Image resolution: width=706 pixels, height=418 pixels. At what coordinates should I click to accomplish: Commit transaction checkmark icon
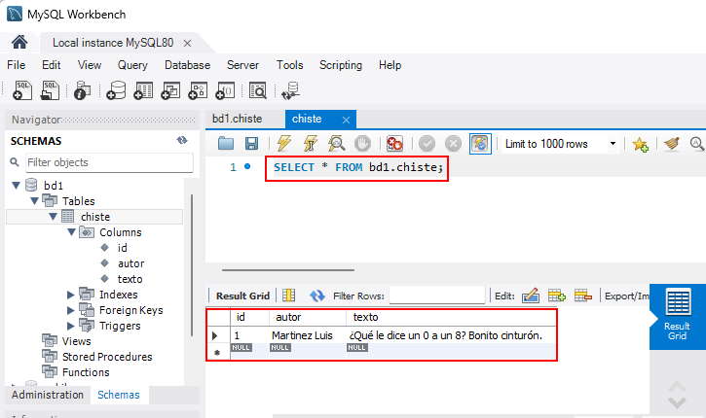(x=427, y=144)
